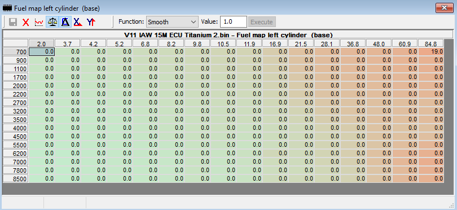Select column header 2.0
This screenshot has height=210, width=457.
coord(41,43)
